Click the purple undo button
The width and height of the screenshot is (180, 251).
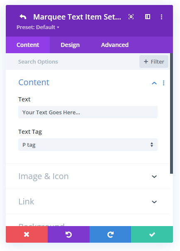pyautogui.click(x=68, y=234)
